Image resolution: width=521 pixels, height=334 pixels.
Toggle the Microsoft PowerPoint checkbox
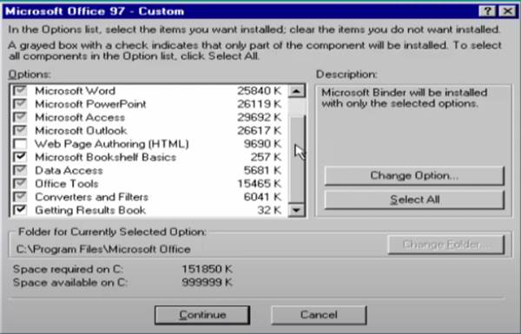point(20,104)
